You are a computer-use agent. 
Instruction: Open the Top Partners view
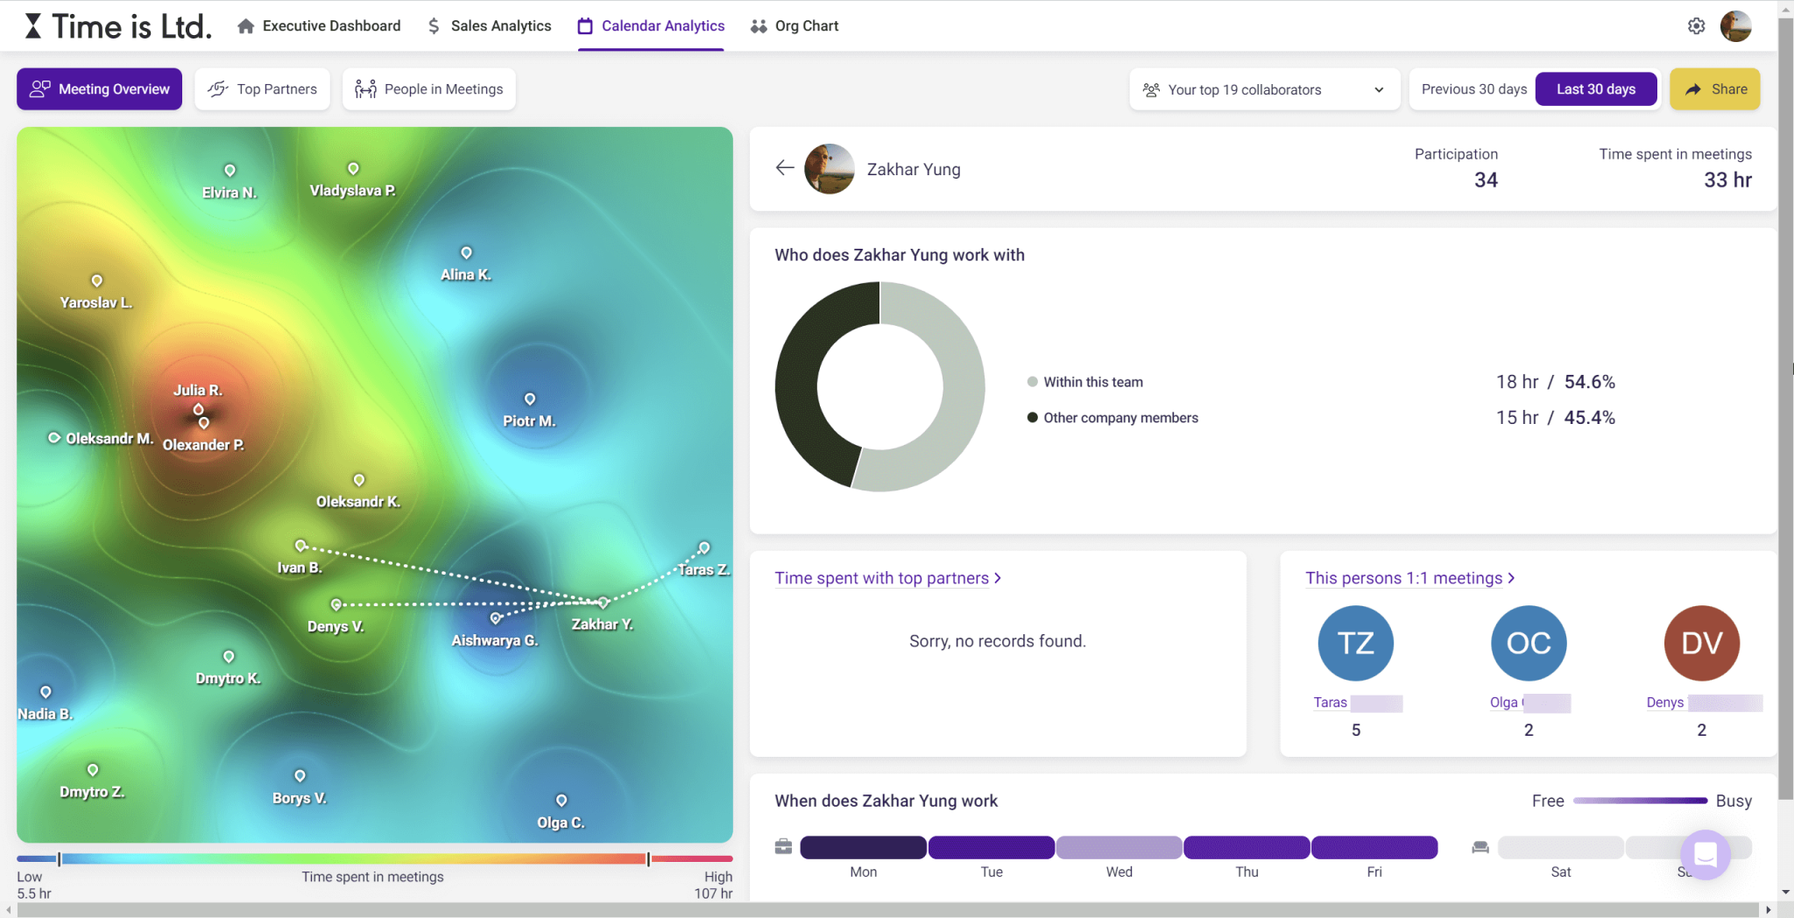263,89
